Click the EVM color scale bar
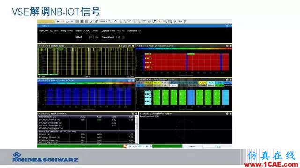This screenshot has height=168, width=300. coord(86,83)
